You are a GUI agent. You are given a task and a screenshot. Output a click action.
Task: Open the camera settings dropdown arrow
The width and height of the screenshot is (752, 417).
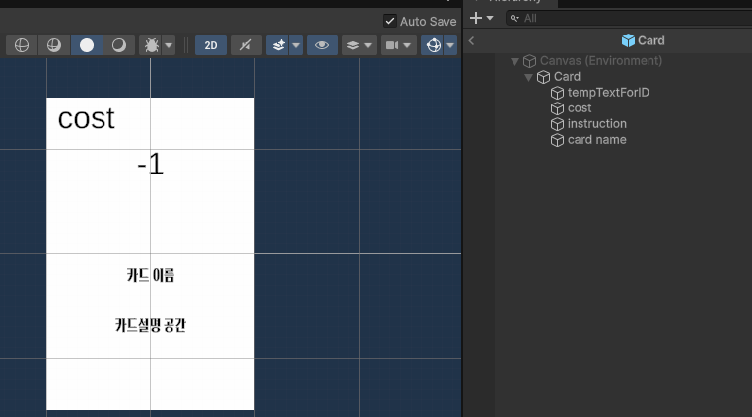pyautogui.click(x=408, y=45)
